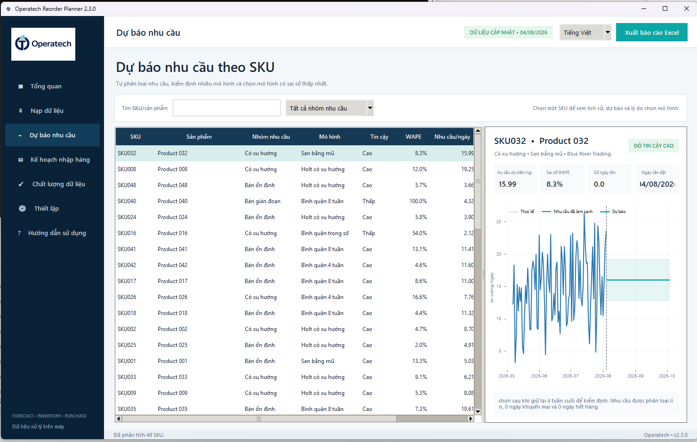Image resolution: width=697 pixels, height=442 pixels.
Task: Click the Chất lượng dữ liệu checkmark icon
Action: coord(21,184)
